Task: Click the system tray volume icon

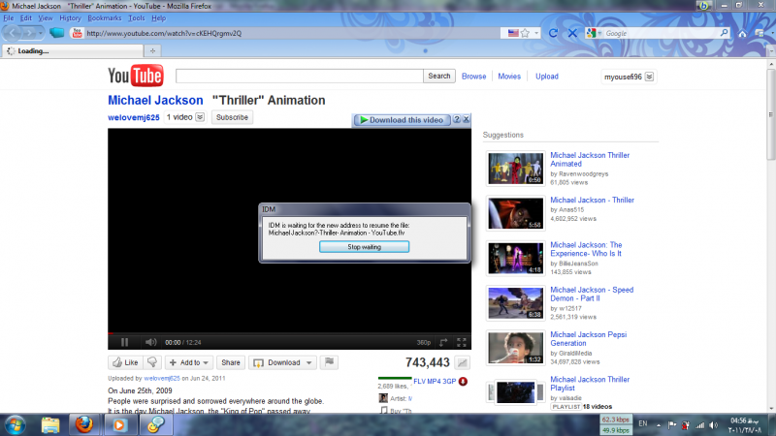Action: 714,425
